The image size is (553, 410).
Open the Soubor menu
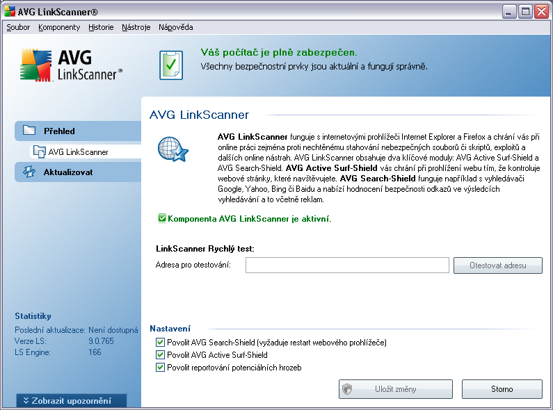18,27
